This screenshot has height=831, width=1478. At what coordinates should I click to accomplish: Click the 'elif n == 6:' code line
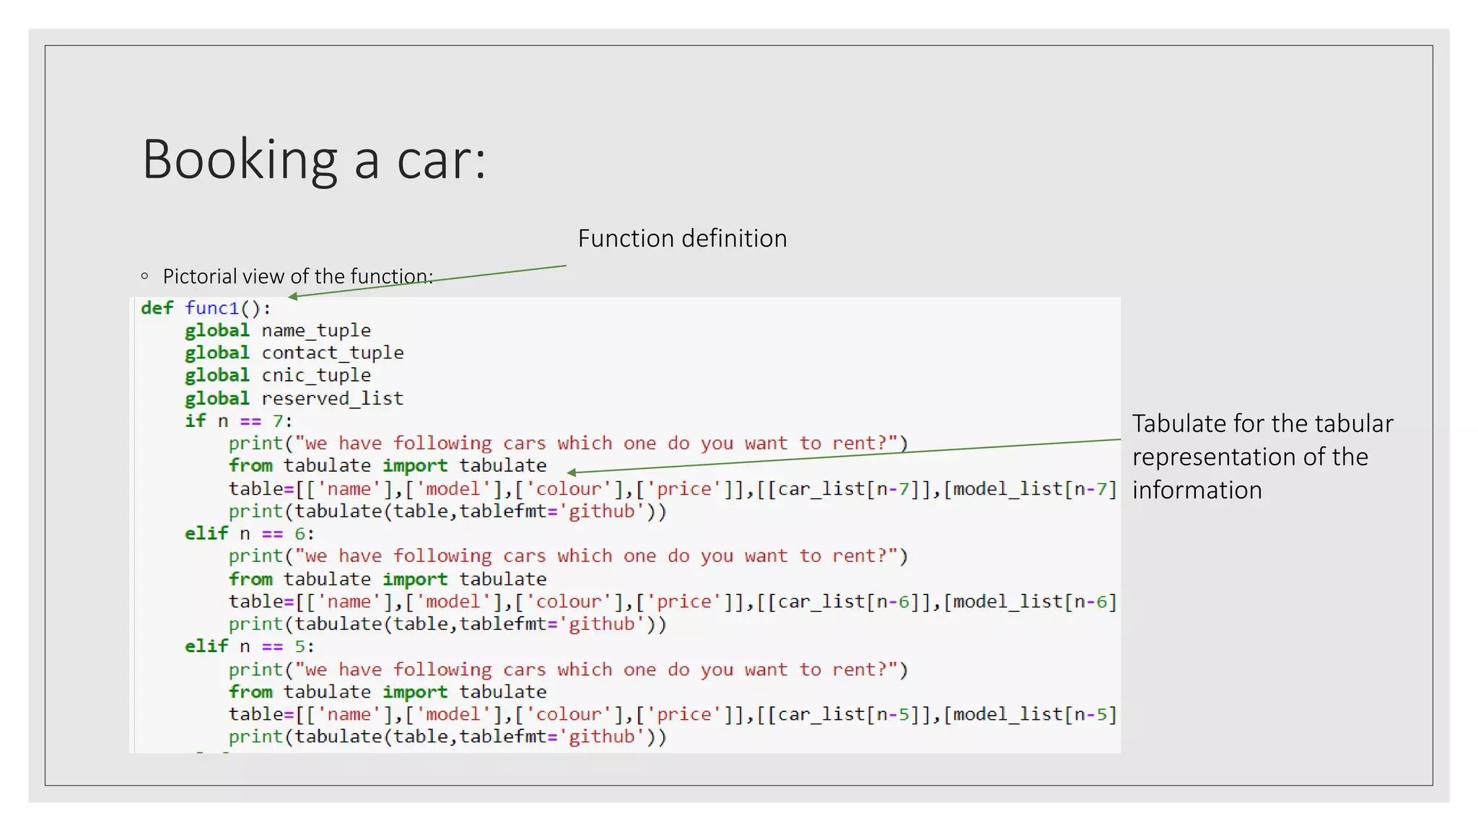[249, 534]
